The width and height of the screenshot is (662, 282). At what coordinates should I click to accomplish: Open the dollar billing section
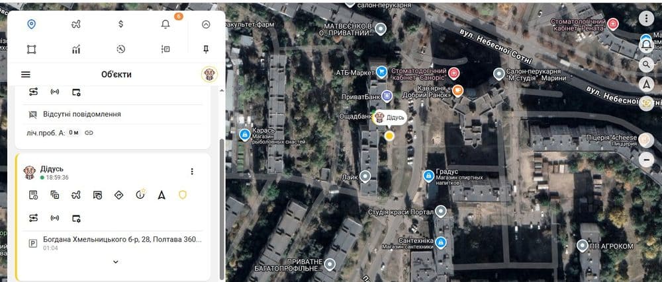[x=120, y=24]
